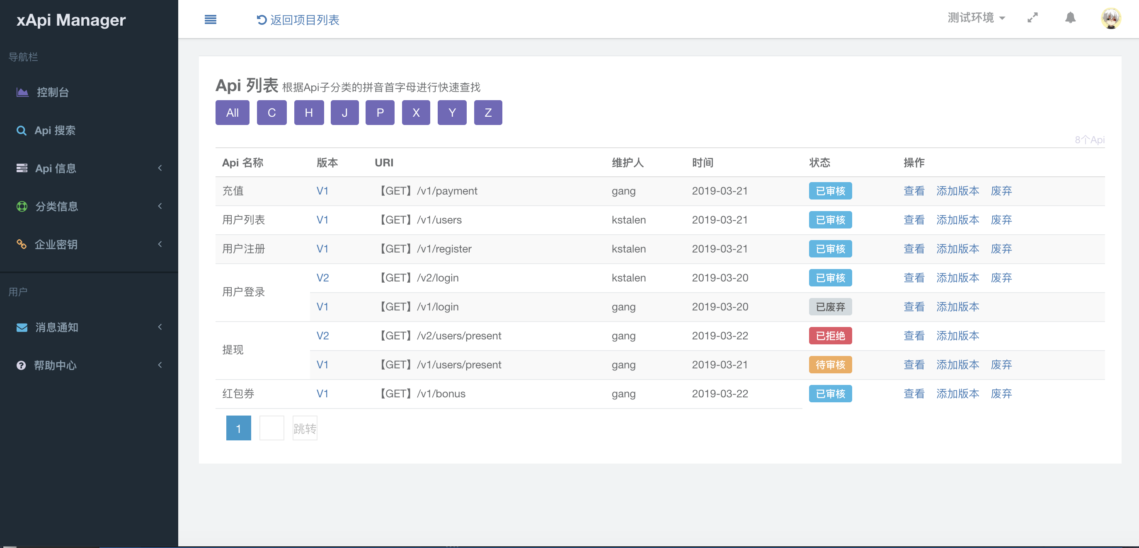Click the user avatar picture

point(1110,19)
